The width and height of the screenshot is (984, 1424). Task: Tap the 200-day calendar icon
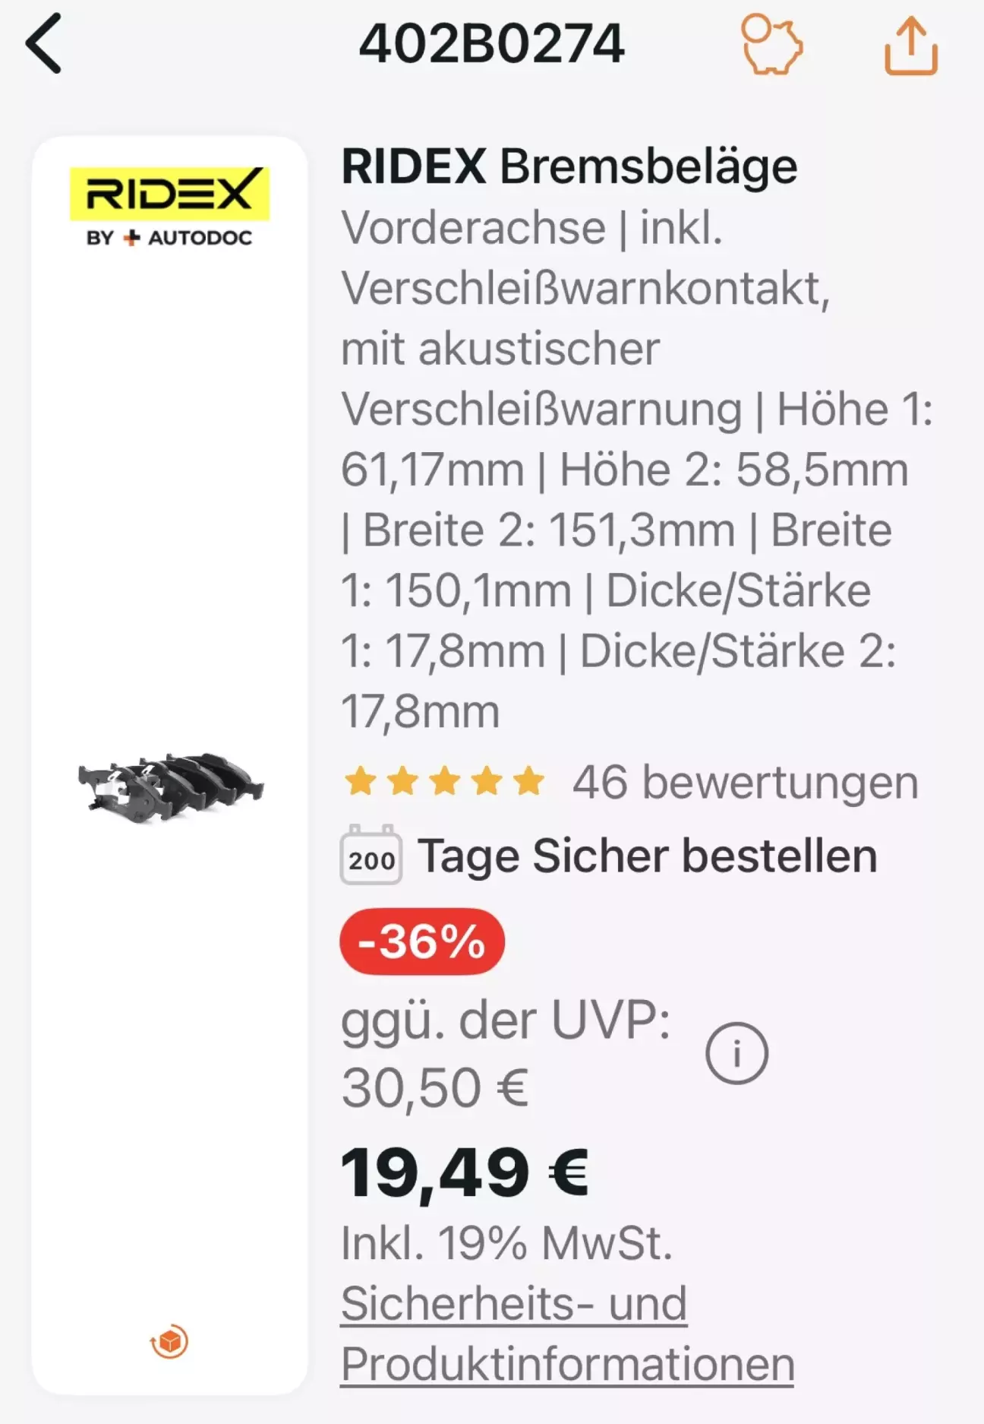tap(371, 856)
